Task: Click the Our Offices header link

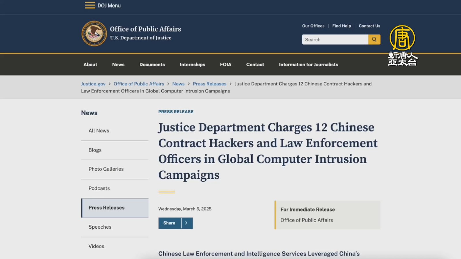Action: point(313,26)
